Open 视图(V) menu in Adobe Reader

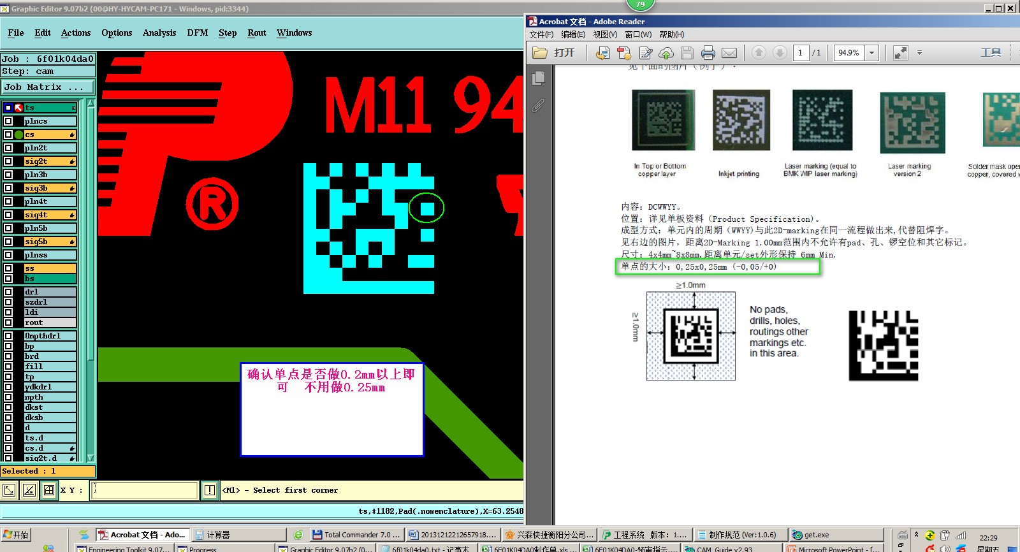[605, 34]
